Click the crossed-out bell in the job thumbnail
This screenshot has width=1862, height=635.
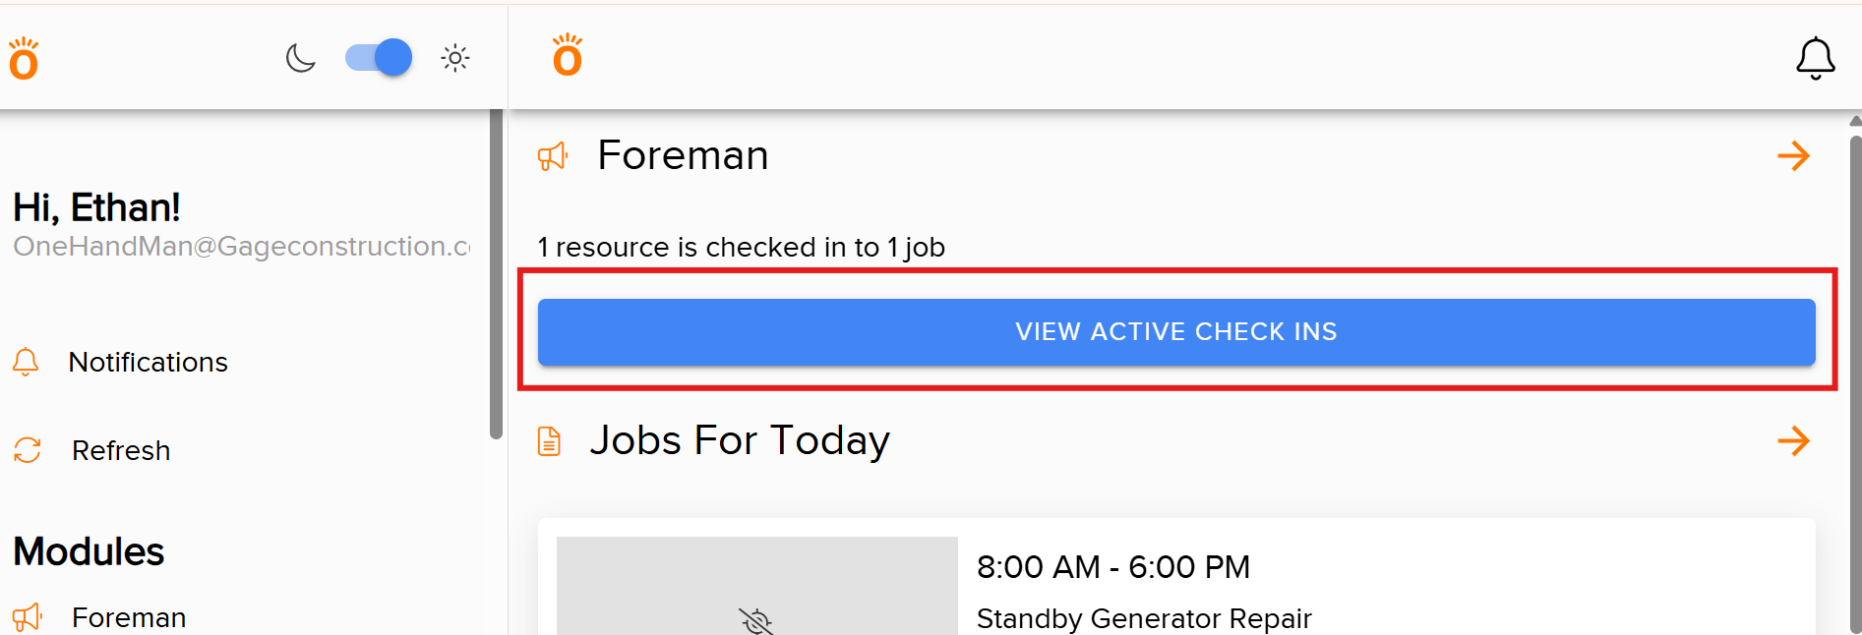click(755, 619)
